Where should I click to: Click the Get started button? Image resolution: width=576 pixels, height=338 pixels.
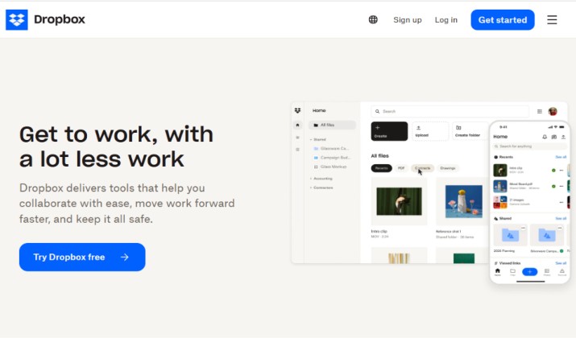(x=503, y=20)
